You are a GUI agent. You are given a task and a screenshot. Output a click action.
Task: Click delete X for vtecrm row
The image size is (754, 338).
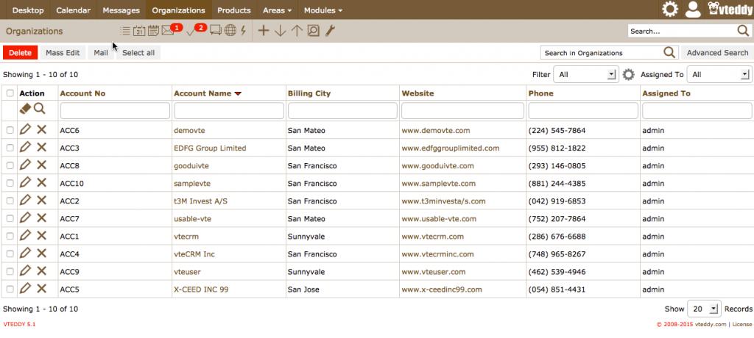click(x=42, y=236)
